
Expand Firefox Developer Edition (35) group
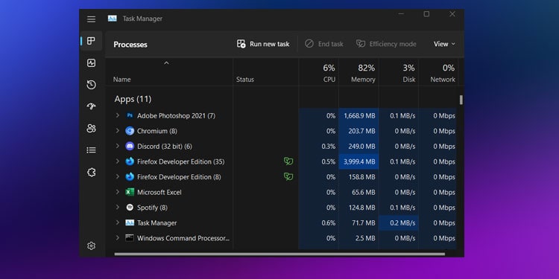tap(118, 161)
